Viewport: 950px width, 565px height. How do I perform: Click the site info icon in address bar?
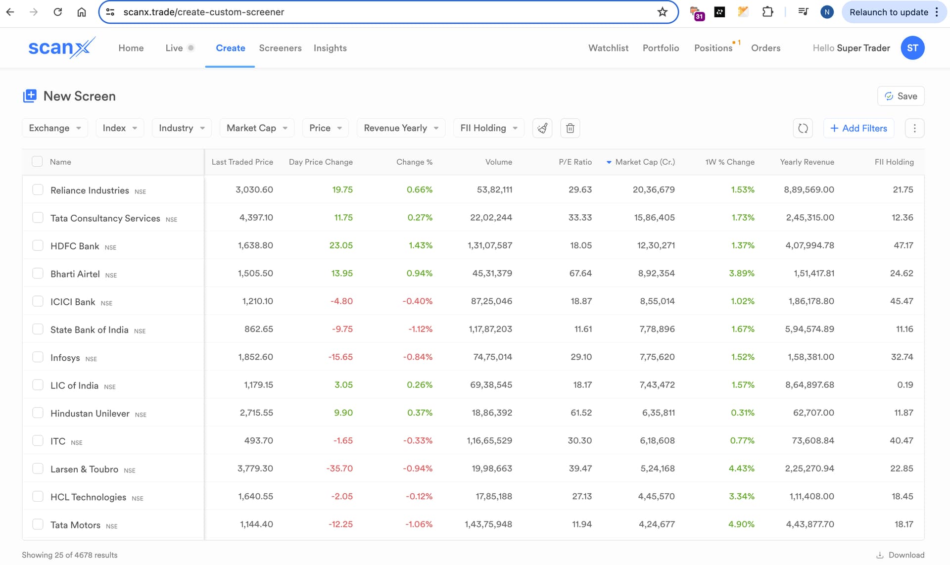click(110, 12)
